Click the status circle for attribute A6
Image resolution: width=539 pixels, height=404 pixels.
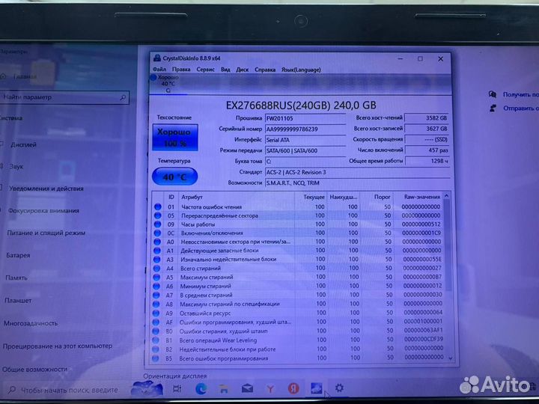click(x=156, y=286)
